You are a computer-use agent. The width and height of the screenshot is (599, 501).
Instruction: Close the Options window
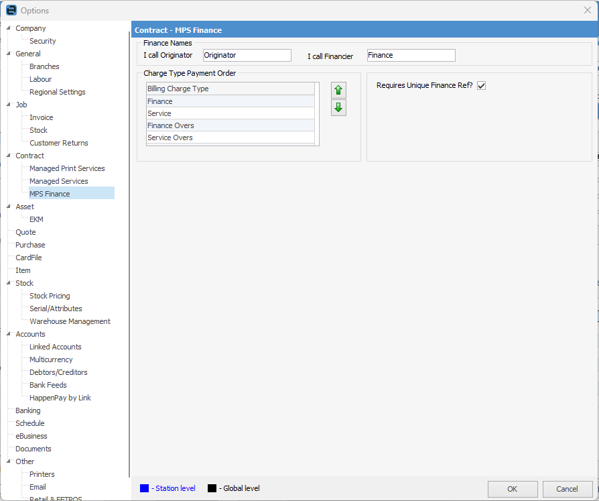coord(588,10)
